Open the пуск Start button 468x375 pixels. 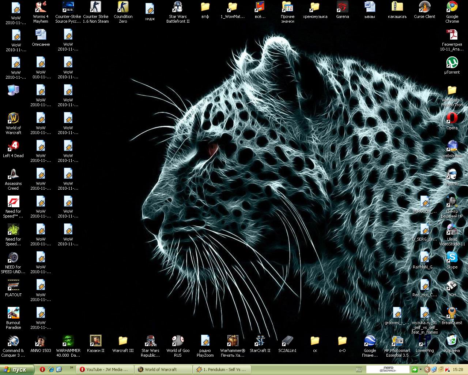(x=17, y=370)
